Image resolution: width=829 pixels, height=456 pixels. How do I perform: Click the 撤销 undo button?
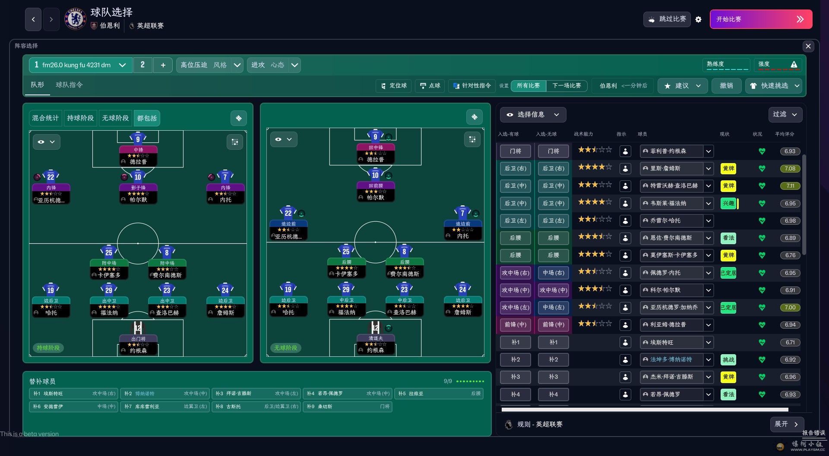point(726,85)
